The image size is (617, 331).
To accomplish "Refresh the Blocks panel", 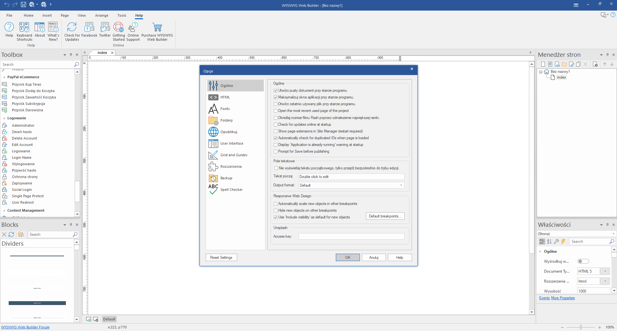I will pyautogui.click(x=11, y=234).
